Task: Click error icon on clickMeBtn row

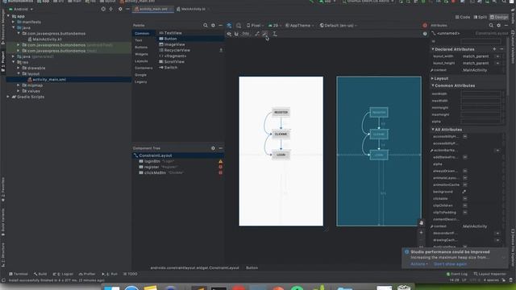Action: pos(220,172)
